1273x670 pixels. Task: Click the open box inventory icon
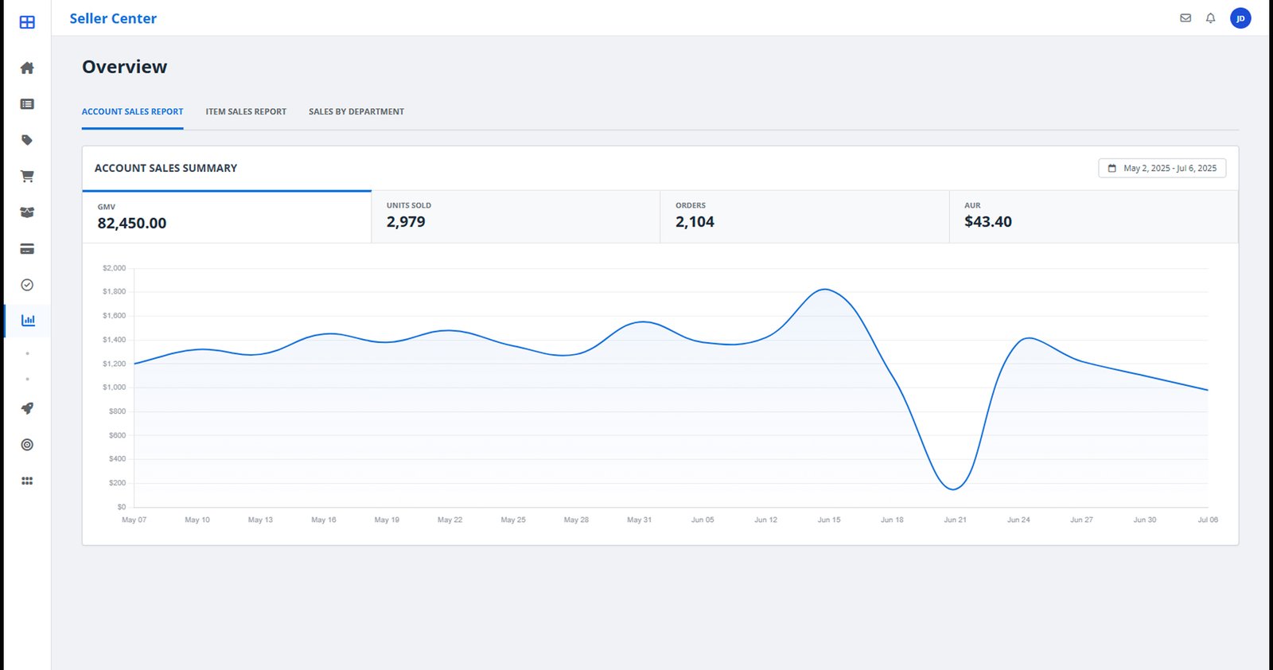27,212
